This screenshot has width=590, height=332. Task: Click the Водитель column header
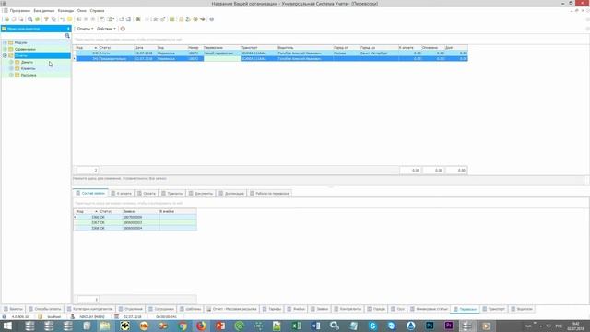(304, 48)
